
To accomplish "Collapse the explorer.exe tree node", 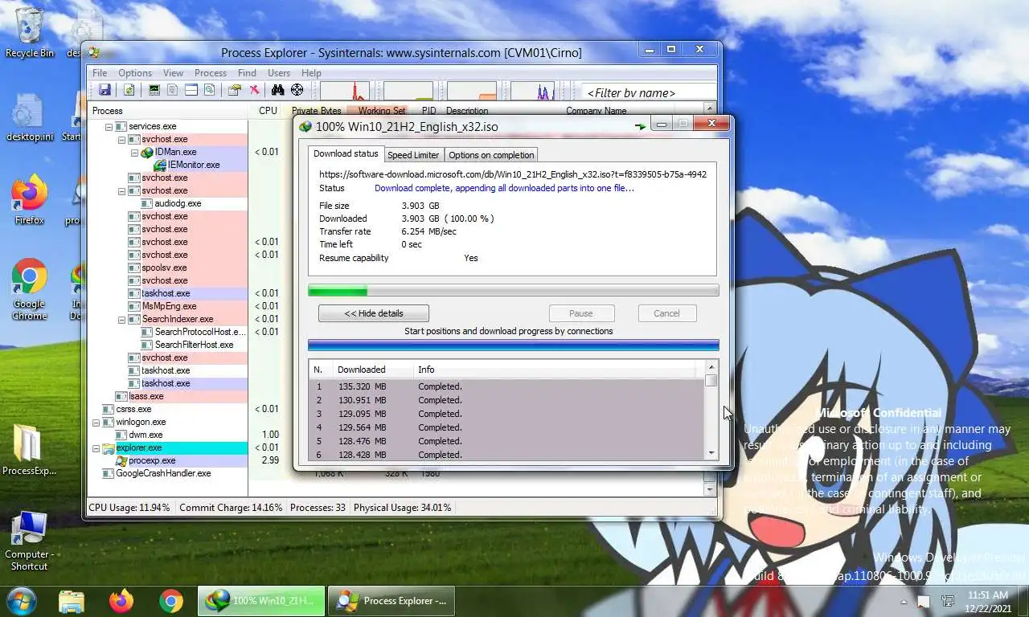I will pyautogui.click(x=96, y=448).
